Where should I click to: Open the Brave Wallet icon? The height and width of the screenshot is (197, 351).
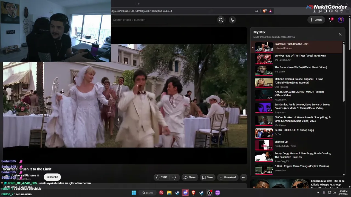[331, 11]
